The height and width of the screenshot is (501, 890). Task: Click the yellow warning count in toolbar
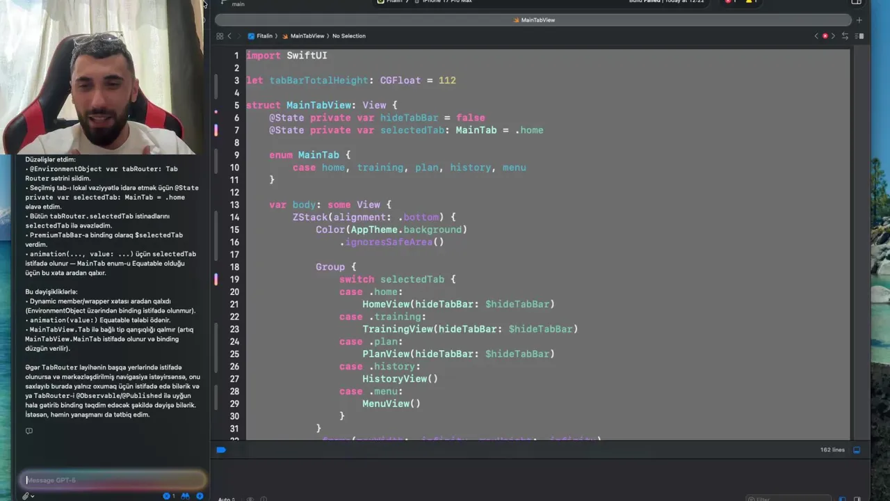pos(751,1)
